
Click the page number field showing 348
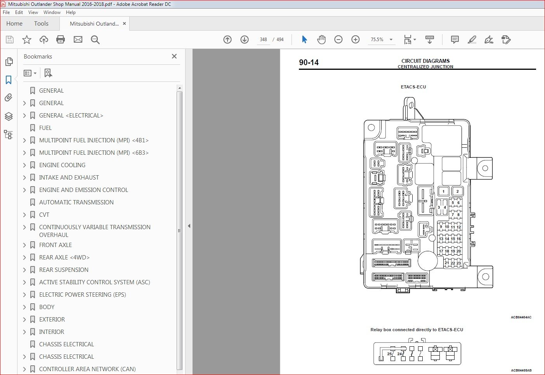click(x=263, y=40)
